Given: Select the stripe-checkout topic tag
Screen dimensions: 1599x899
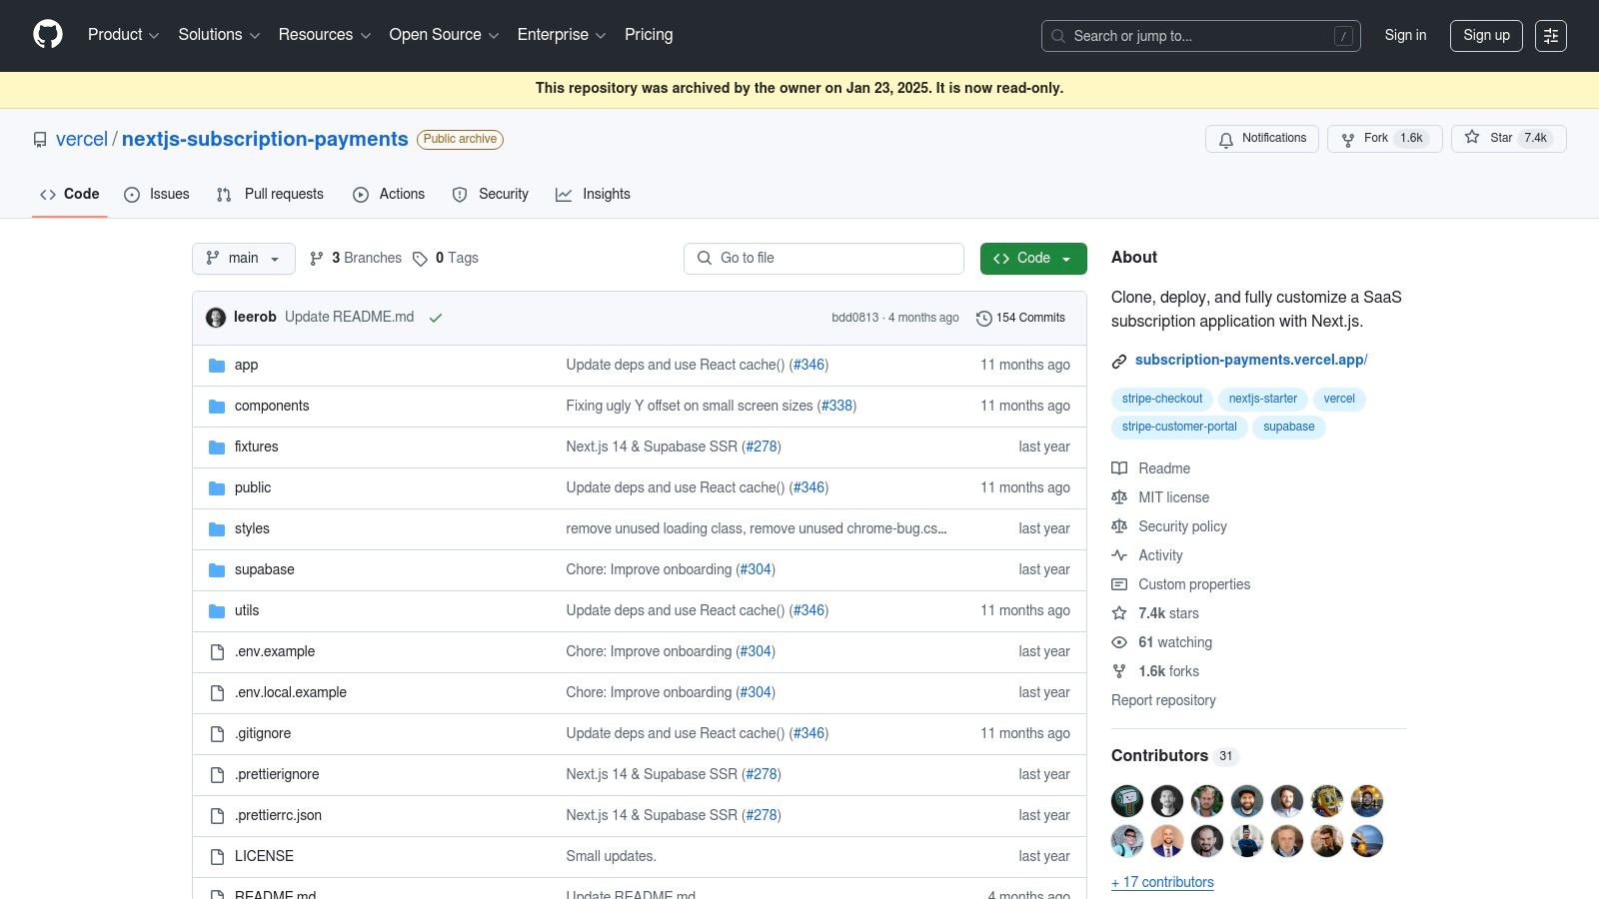Looking at the screenshot, I should (1161, 399).
